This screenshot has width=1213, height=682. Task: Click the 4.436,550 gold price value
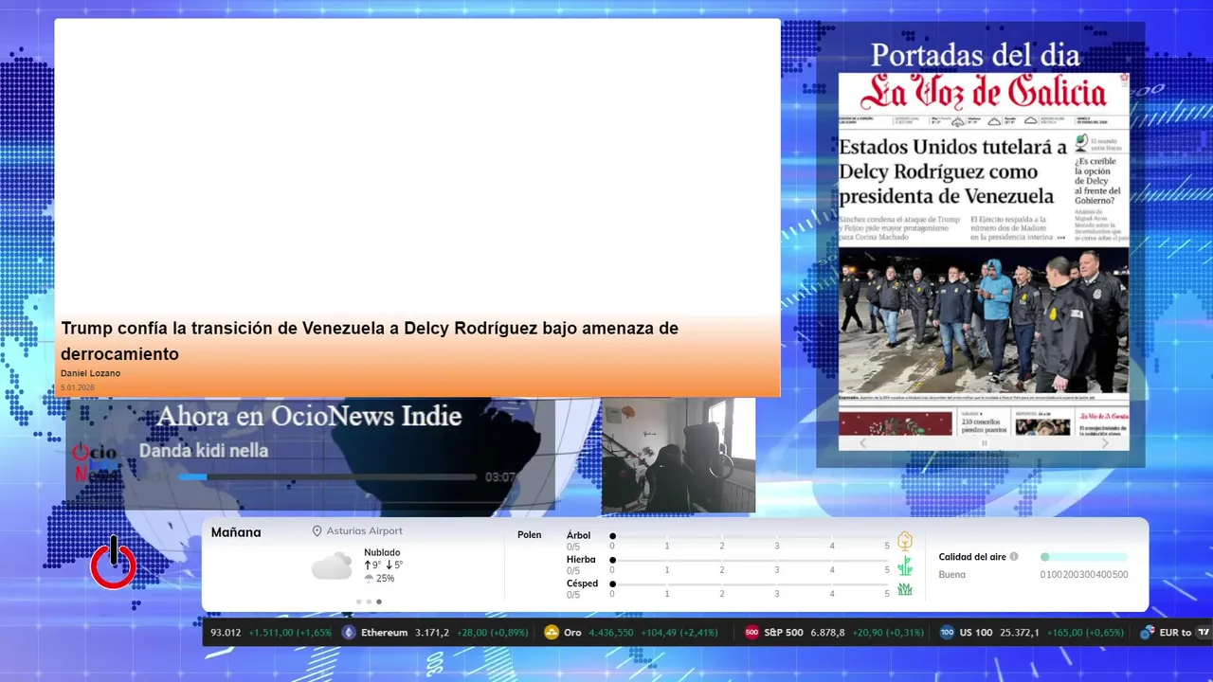(611, 633)
